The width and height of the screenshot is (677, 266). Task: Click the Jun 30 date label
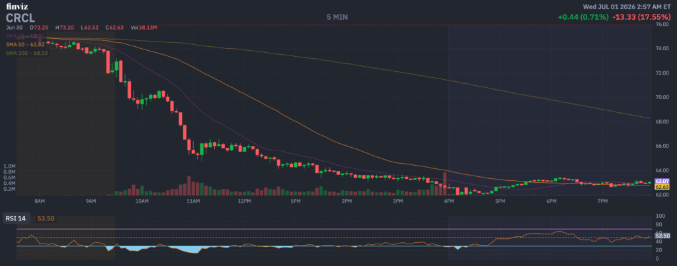[x=13, y=28]
